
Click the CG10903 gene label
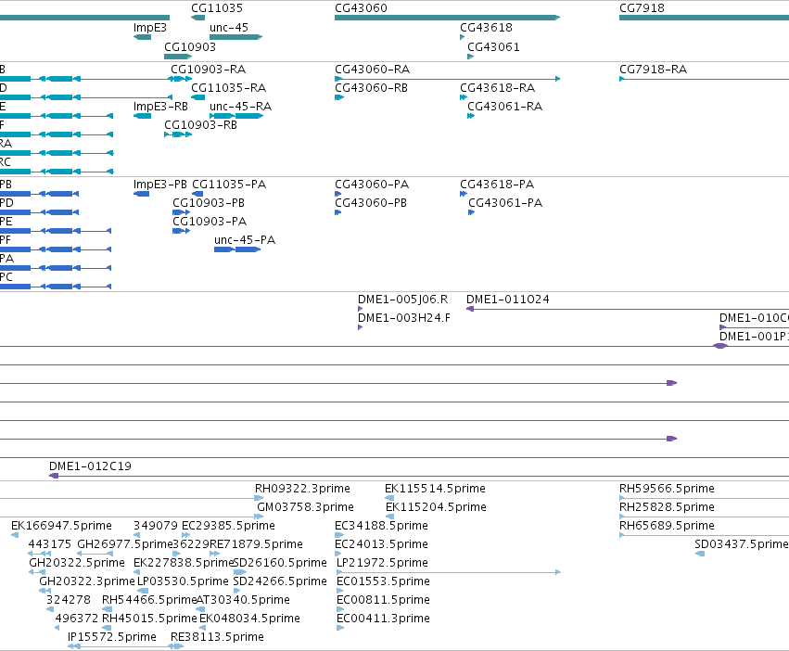pos(190,46)
